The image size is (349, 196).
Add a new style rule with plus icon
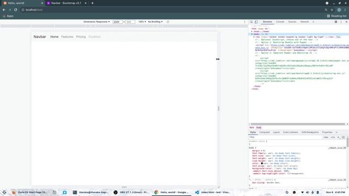tap(338, 137)
